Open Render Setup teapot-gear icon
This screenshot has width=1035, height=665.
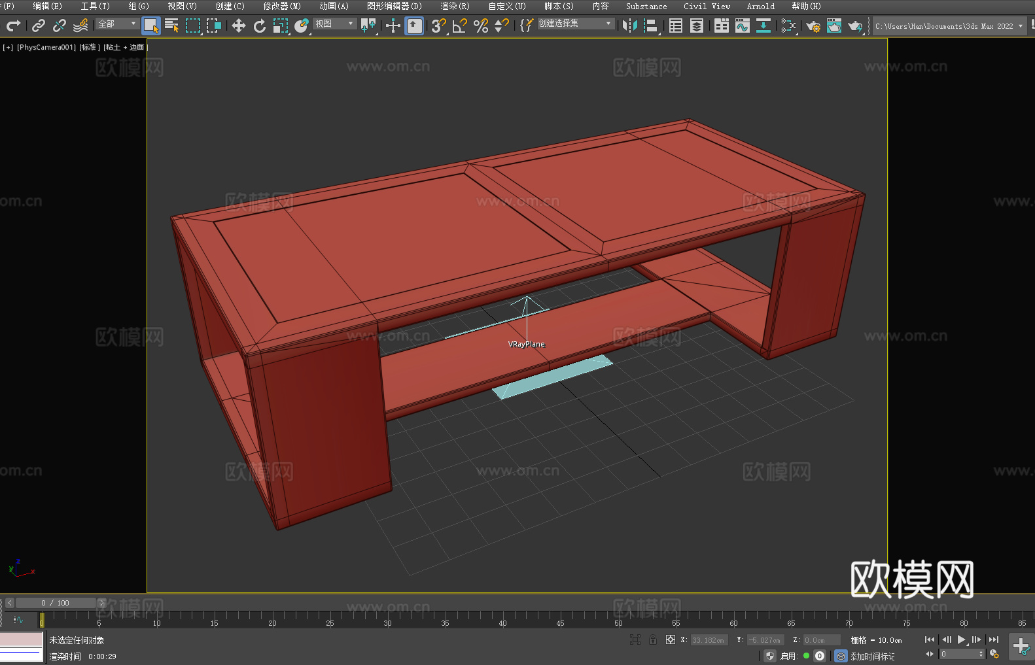point(813,26)
